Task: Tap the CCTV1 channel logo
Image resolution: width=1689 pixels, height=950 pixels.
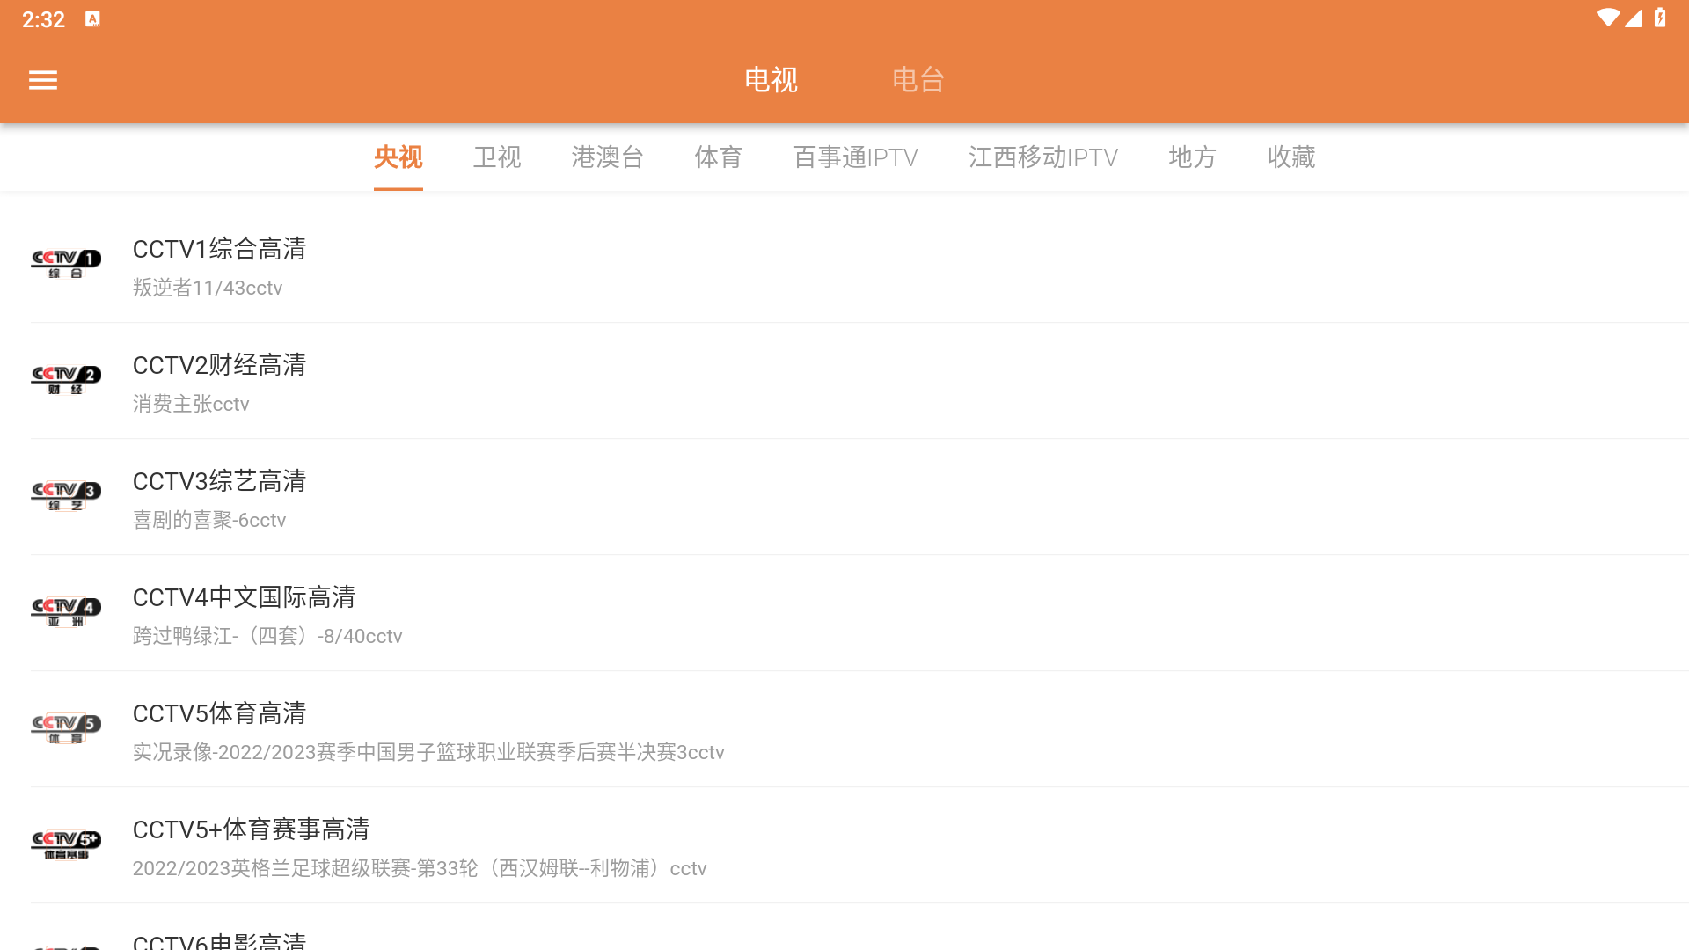Action: pyautogui.click(x=66, y=264)
